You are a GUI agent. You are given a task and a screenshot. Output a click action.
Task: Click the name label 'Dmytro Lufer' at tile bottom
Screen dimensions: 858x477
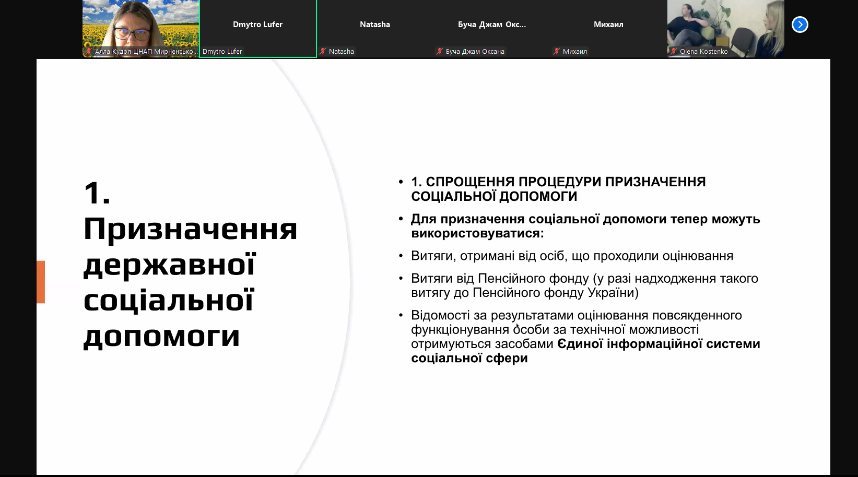click(222, 51)
